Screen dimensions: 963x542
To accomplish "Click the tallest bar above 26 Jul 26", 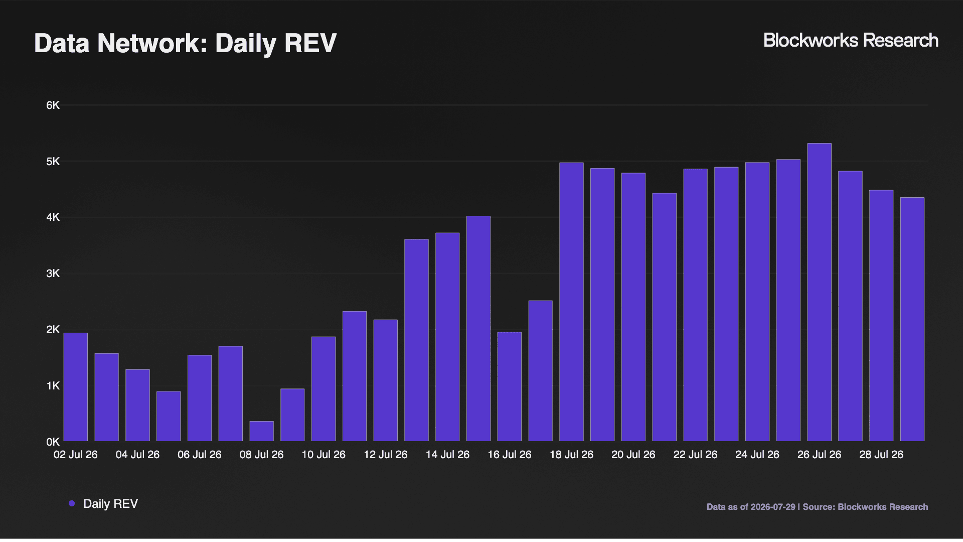I will pos(820,293).
